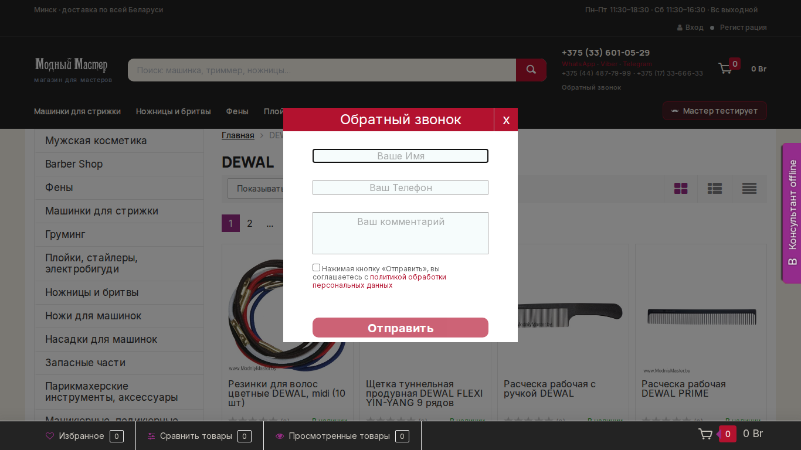Select Парикмахерские инструменты, аксессуары category

coord(119,392)
